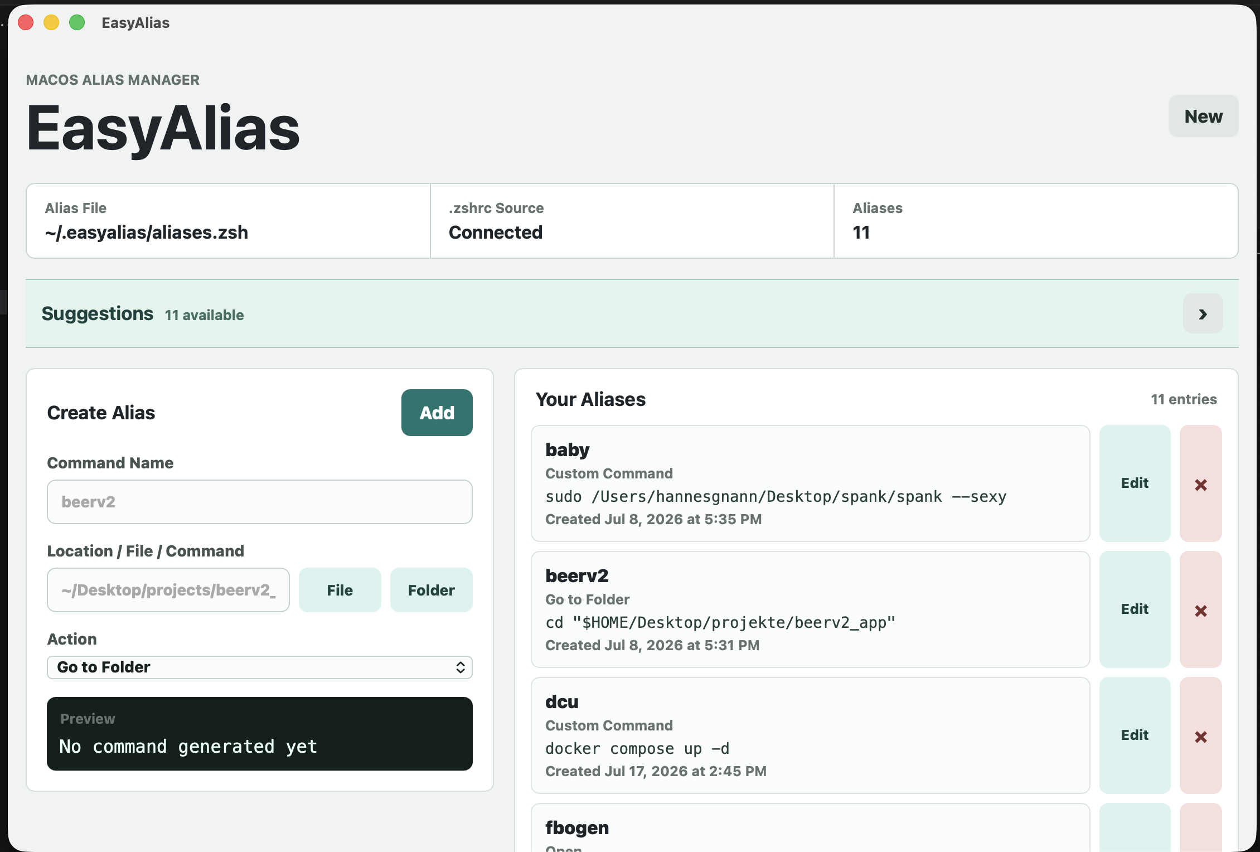The image size is (1260, 852).
Task: Click the yellow minimize window button
Action: [51, 23]
